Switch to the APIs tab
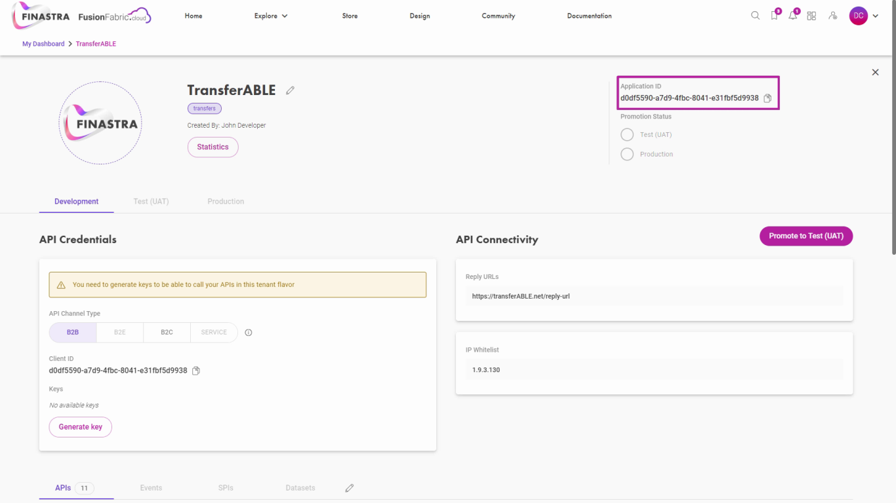 76,488
